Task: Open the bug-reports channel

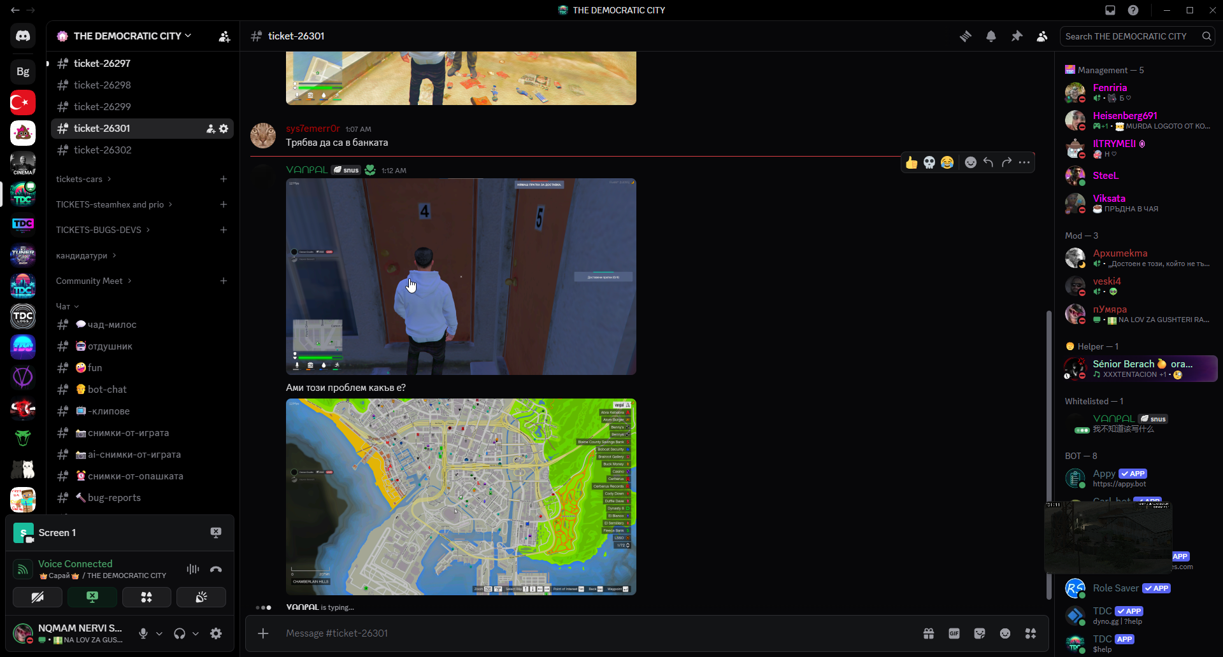Action: point(142,498)
